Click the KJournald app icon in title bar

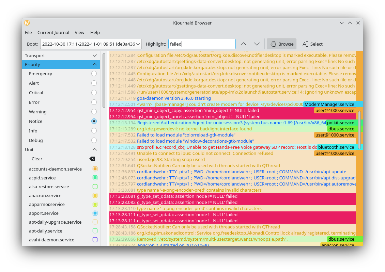pyautogui.click(x=27, y=23)
